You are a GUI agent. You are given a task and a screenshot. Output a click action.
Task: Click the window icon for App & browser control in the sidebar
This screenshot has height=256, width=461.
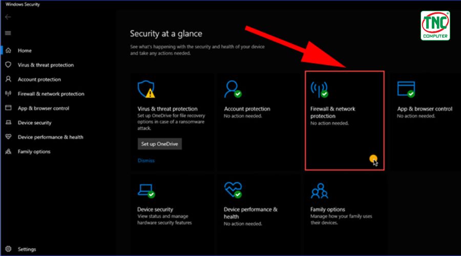tap(8, 108)
